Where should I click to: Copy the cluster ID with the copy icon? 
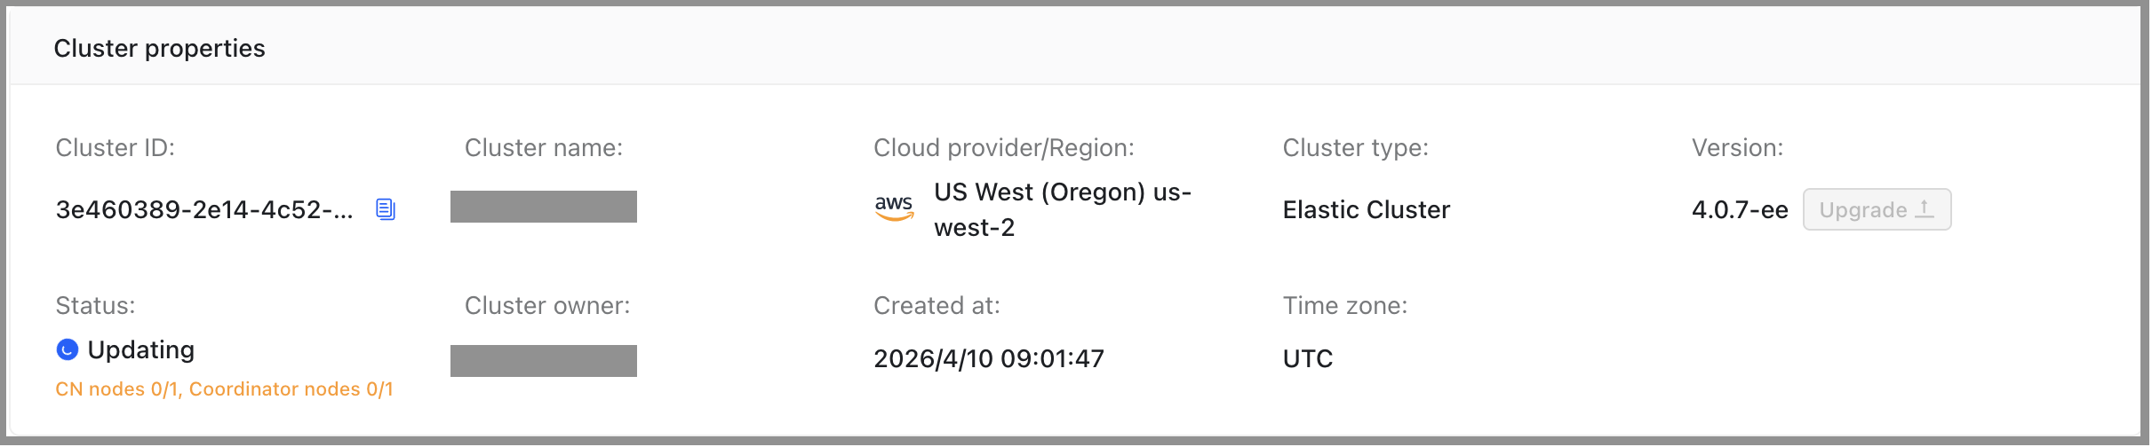tap(386, 209)
